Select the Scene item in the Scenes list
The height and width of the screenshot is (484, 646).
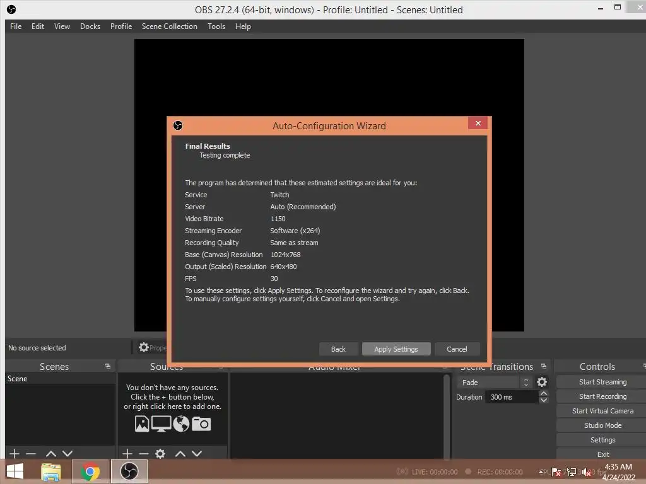pos(60,379)
